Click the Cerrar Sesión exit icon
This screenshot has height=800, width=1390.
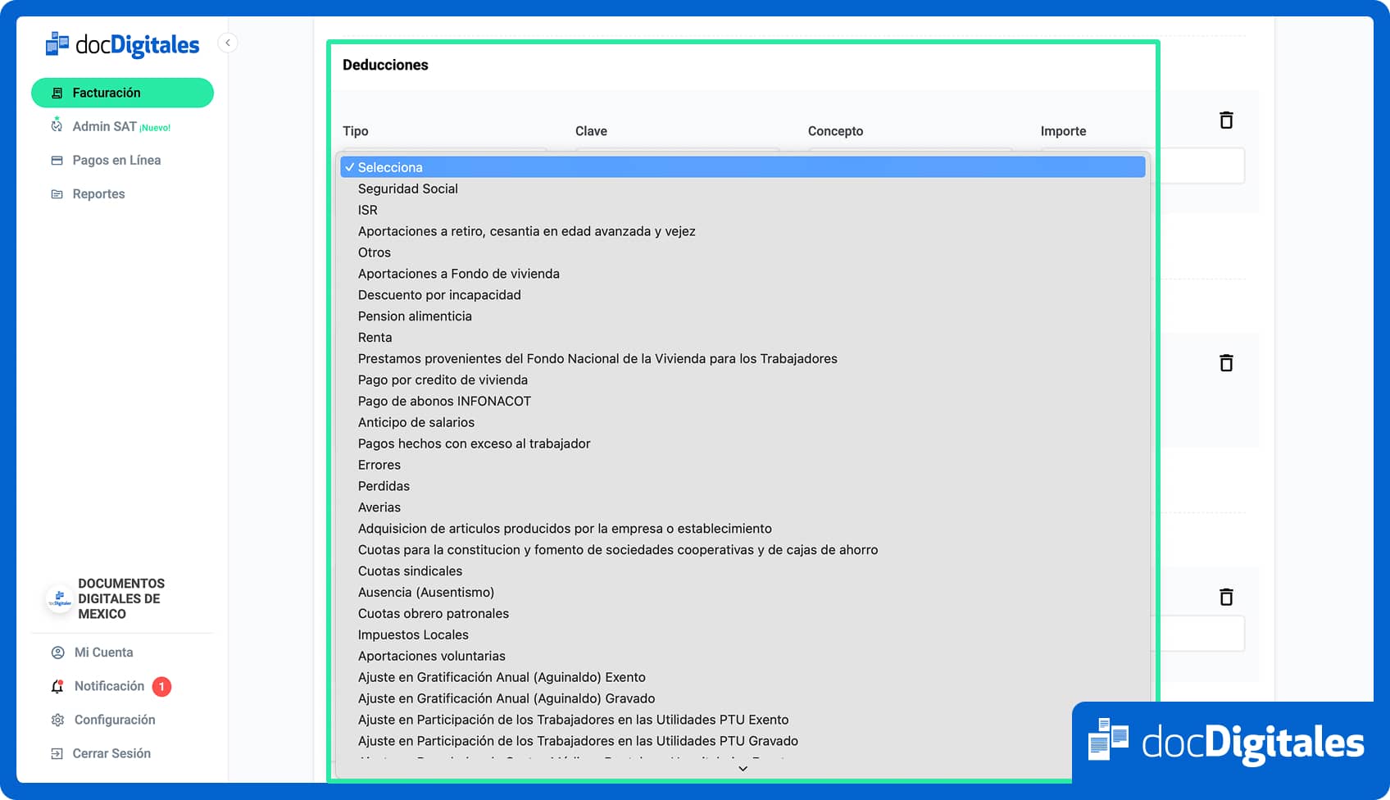coord(57,754)
